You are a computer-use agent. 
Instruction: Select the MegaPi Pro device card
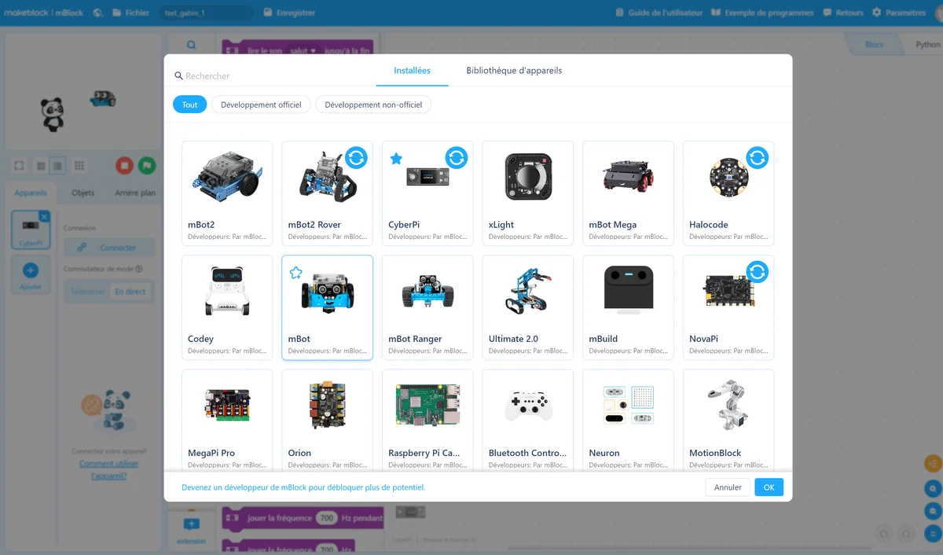coord(227,420)
